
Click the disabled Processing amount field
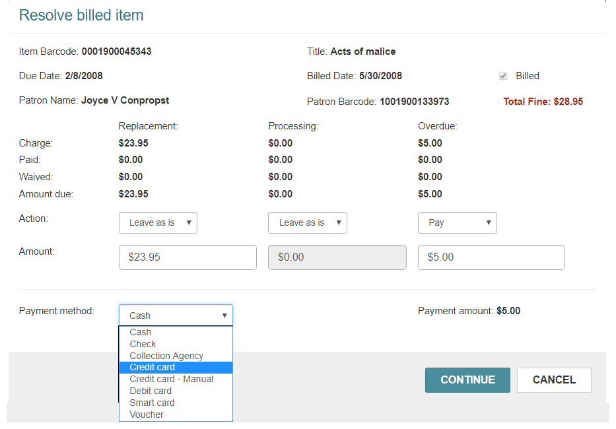(x=337, y=257)
